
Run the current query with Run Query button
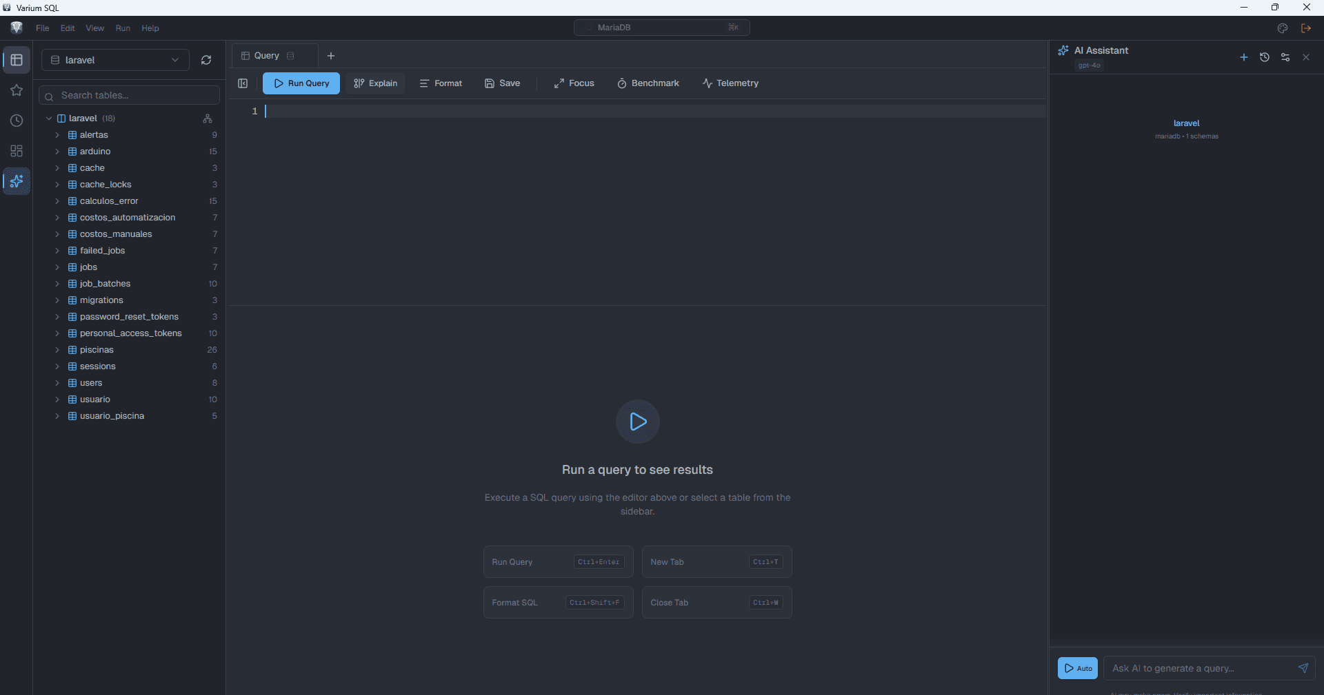pos(301,83)
